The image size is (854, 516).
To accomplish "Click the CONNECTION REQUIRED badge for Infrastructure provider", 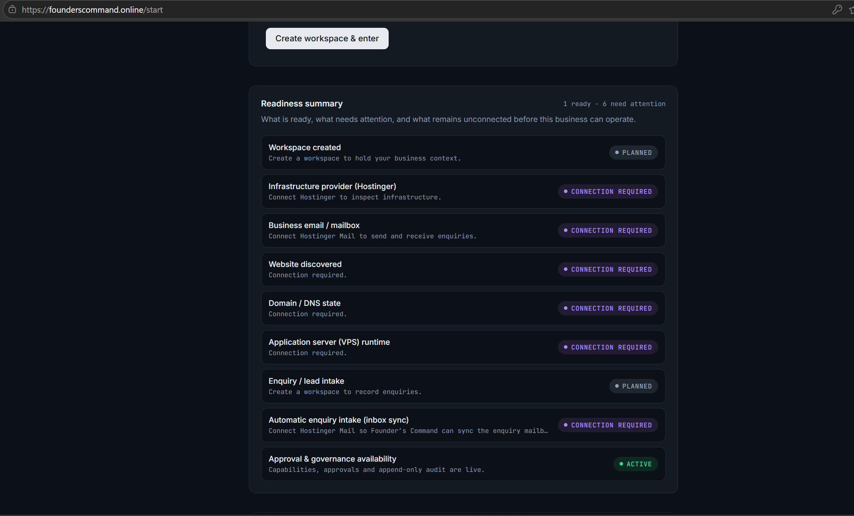I will pyautogui.click(x=608, y=191).
